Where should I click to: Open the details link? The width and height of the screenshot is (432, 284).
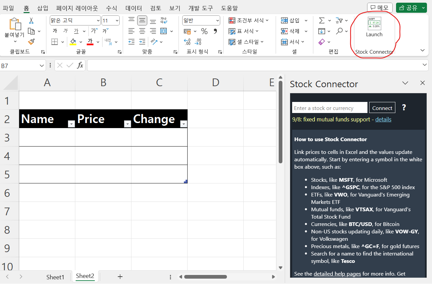[383, 119]
